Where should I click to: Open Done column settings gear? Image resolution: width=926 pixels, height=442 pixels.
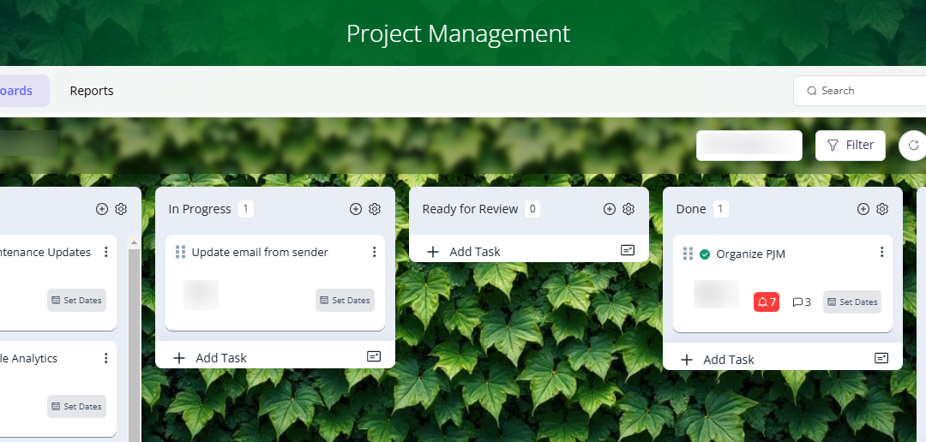tap(882, 209)
